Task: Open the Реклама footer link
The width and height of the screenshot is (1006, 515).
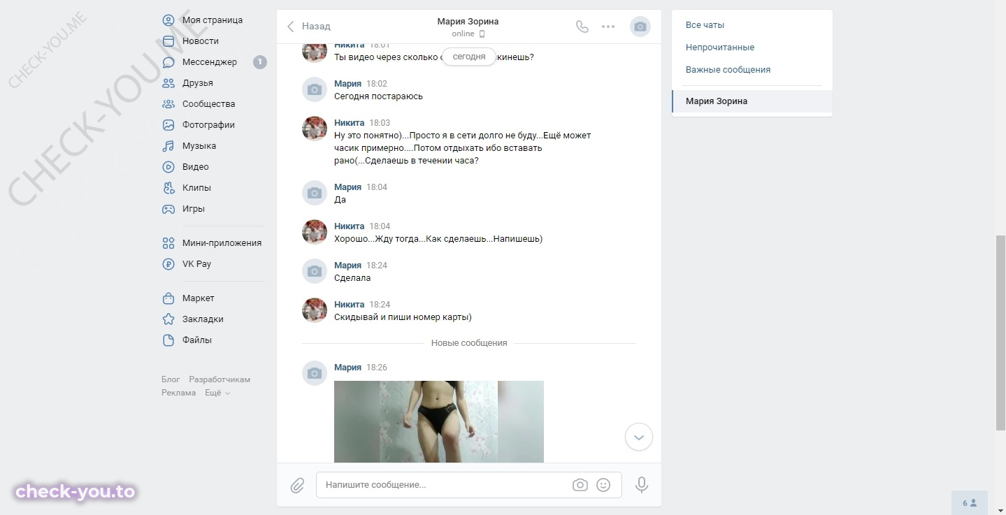Action: click(179, 393)
